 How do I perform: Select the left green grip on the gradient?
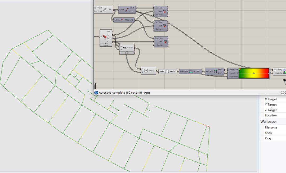pyautogui.click(x=239, y=73)
